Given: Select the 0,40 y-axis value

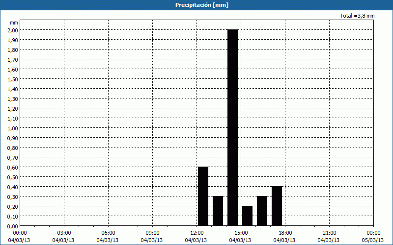Looking at the screenshot, I should click(13, 187).
